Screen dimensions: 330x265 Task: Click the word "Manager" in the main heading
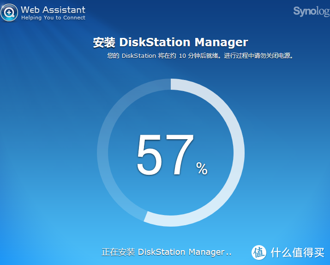click(221, 43)
